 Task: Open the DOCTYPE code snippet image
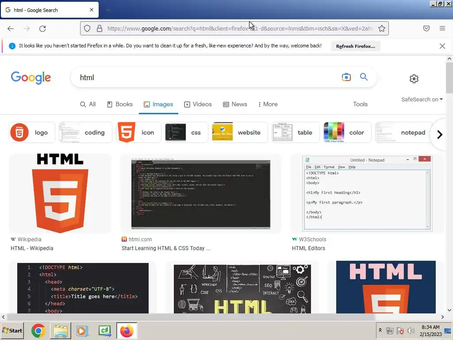(83, 288)
